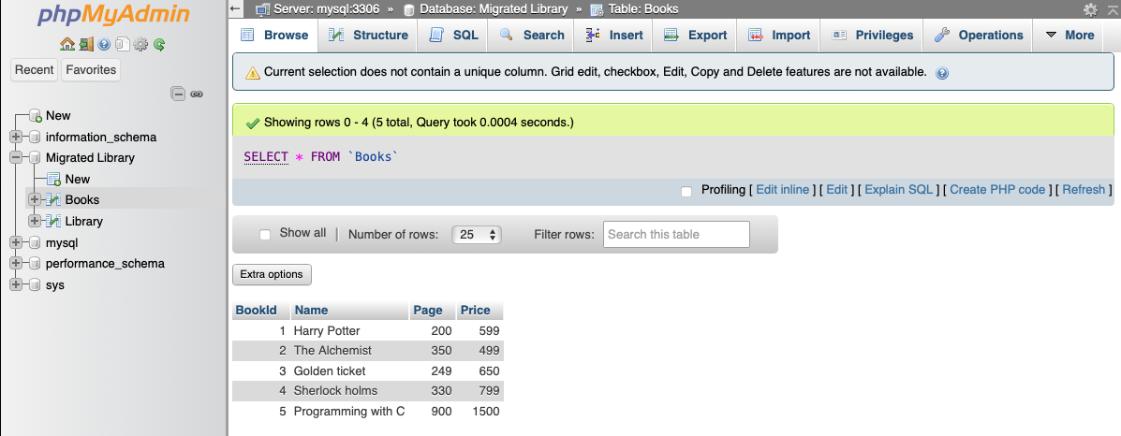Open the More tab dropdown

pos(1069,35)
